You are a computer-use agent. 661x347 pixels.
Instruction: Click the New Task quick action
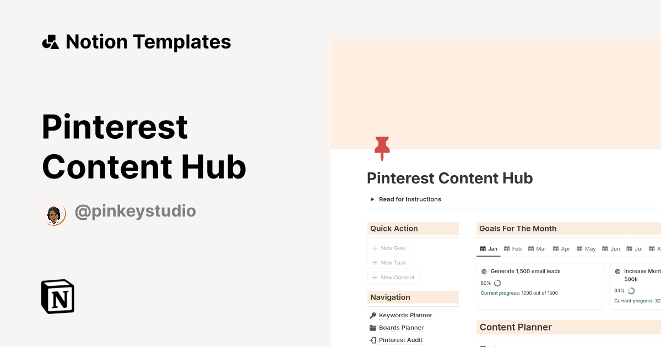click(389, 263)
